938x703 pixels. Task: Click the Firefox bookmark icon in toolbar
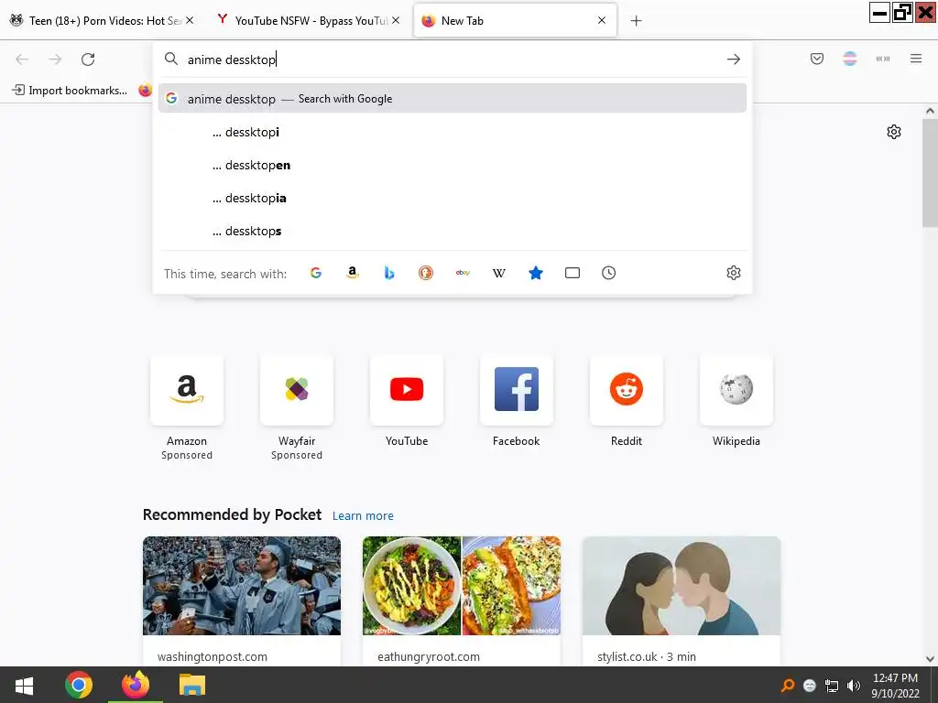pyautogui.click(x=145, y=91)
